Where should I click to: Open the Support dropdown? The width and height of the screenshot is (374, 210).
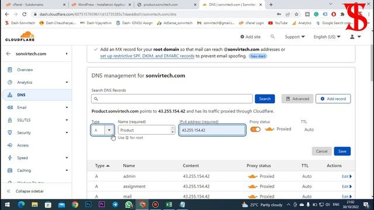[x=295, y=37]
